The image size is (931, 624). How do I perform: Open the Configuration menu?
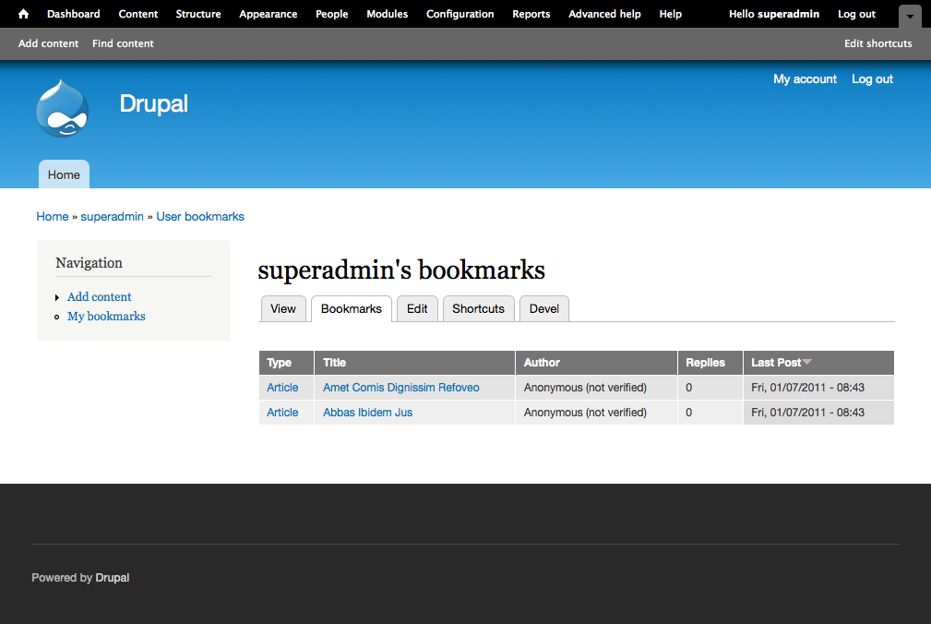(460, 14)
